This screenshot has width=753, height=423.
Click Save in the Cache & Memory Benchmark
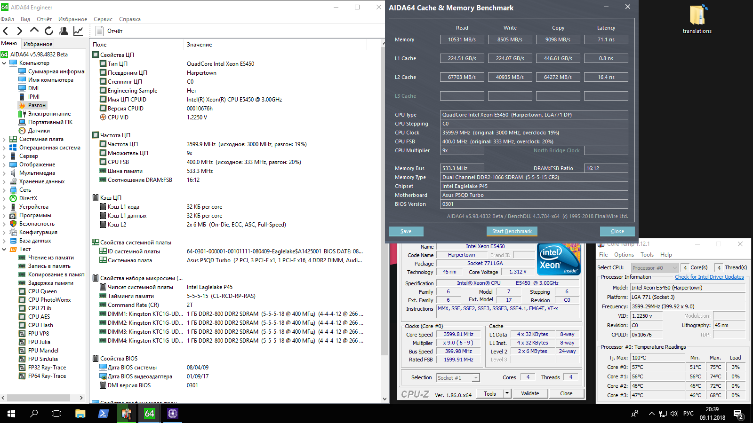click(x=406, y=231)
